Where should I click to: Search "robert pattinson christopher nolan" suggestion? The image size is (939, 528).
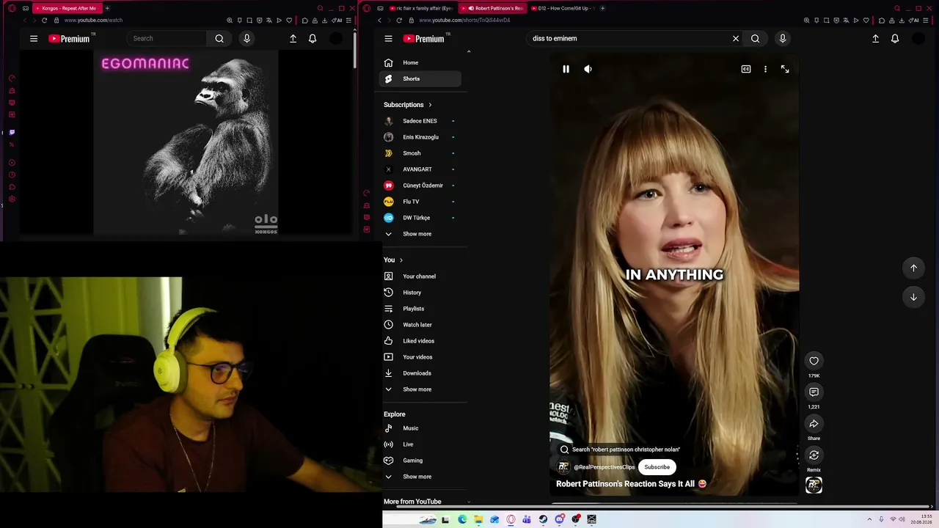tap(619, 450)
